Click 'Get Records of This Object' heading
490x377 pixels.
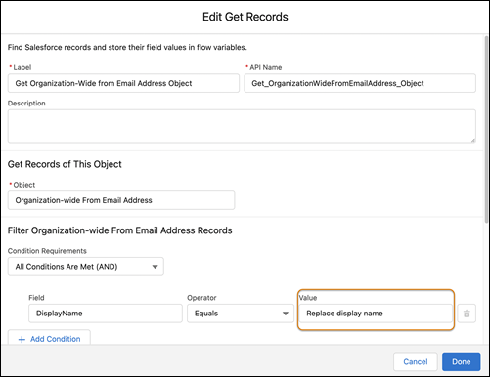[65, 164]
